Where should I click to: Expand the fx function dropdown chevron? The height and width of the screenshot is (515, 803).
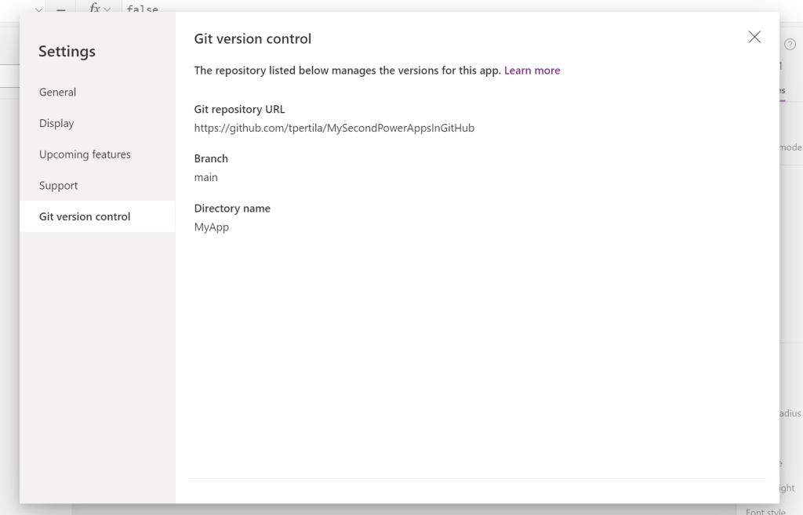(108, 9)
